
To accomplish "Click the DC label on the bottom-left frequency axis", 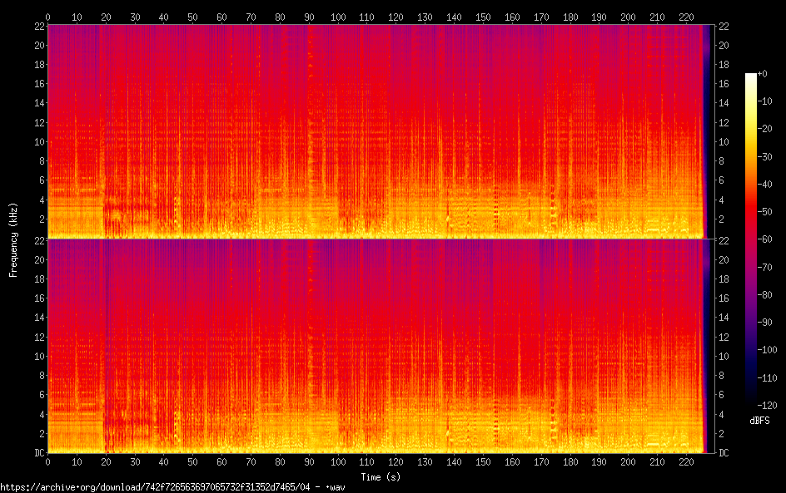I will (37, 452).
